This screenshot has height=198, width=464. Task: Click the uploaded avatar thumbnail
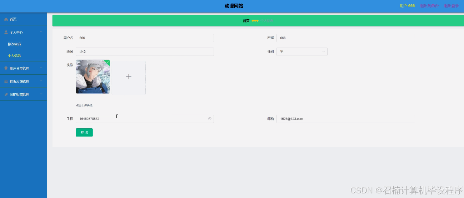[x=93, y=76]
